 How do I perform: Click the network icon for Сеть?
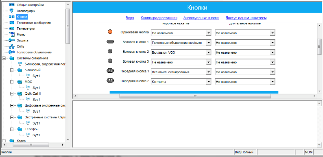click(12, 46)
